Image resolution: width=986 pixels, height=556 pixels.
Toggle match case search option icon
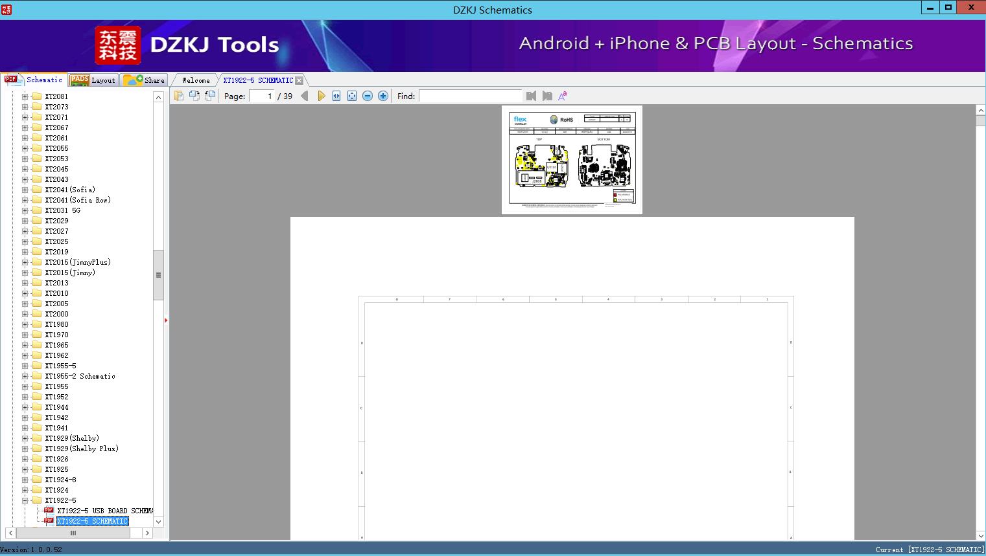(x=563, y=96)
